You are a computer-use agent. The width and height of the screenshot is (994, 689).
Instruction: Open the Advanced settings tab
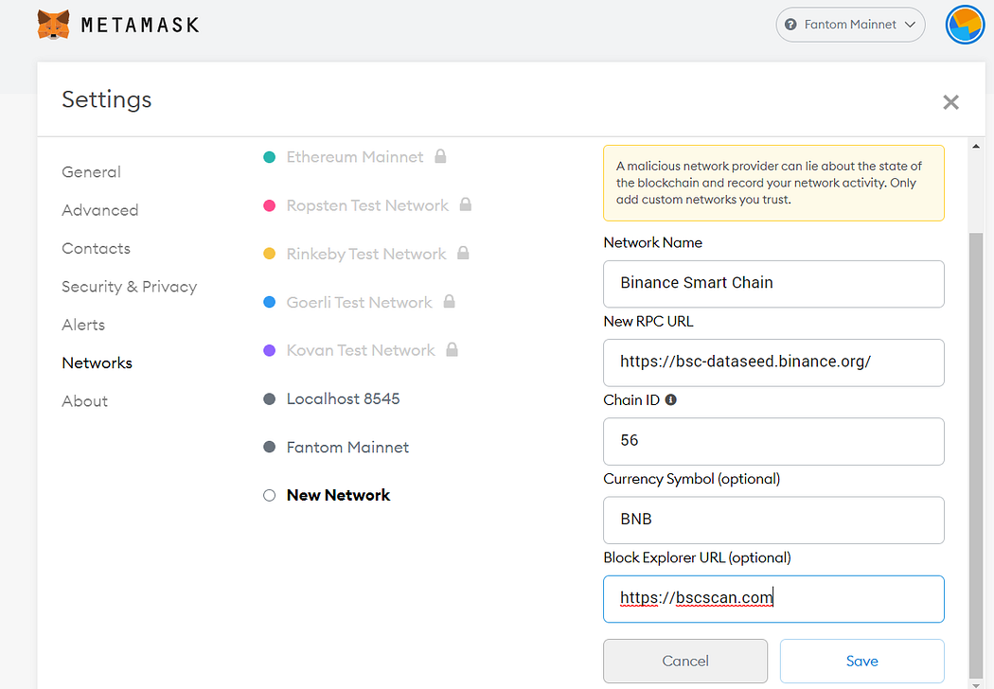tap(100, 210)
